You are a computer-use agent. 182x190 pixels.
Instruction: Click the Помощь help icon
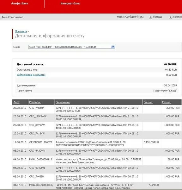point(150,17)
